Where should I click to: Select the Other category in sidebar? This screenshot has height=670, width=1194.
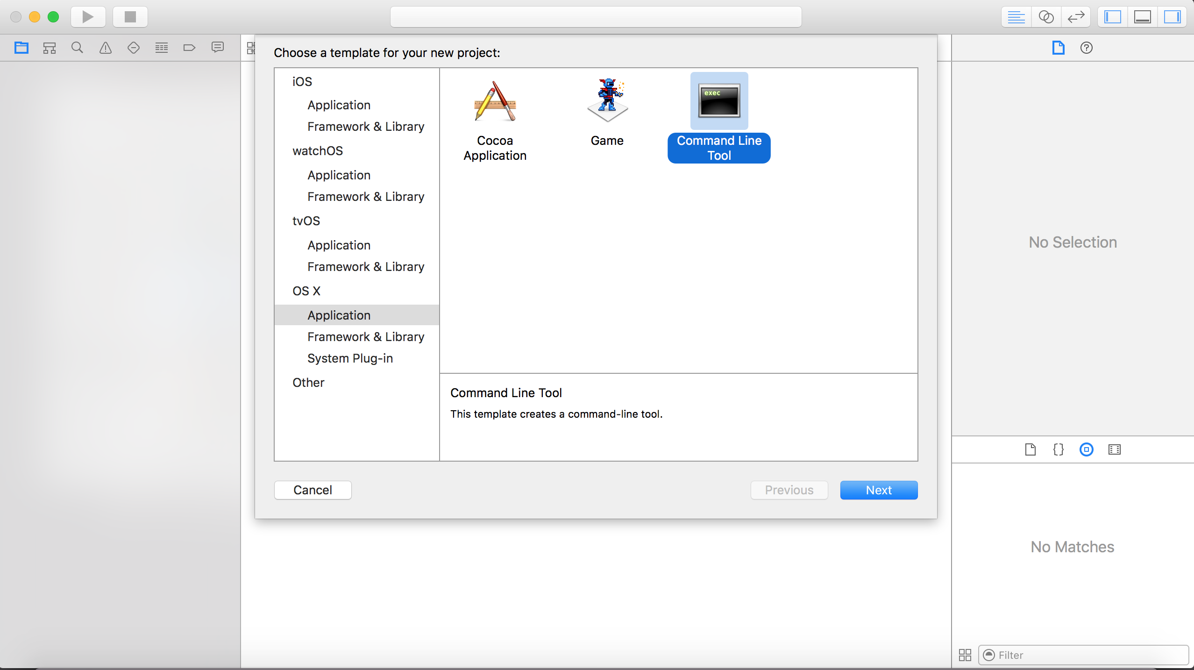pyautogui.click(x=308, y=382)
